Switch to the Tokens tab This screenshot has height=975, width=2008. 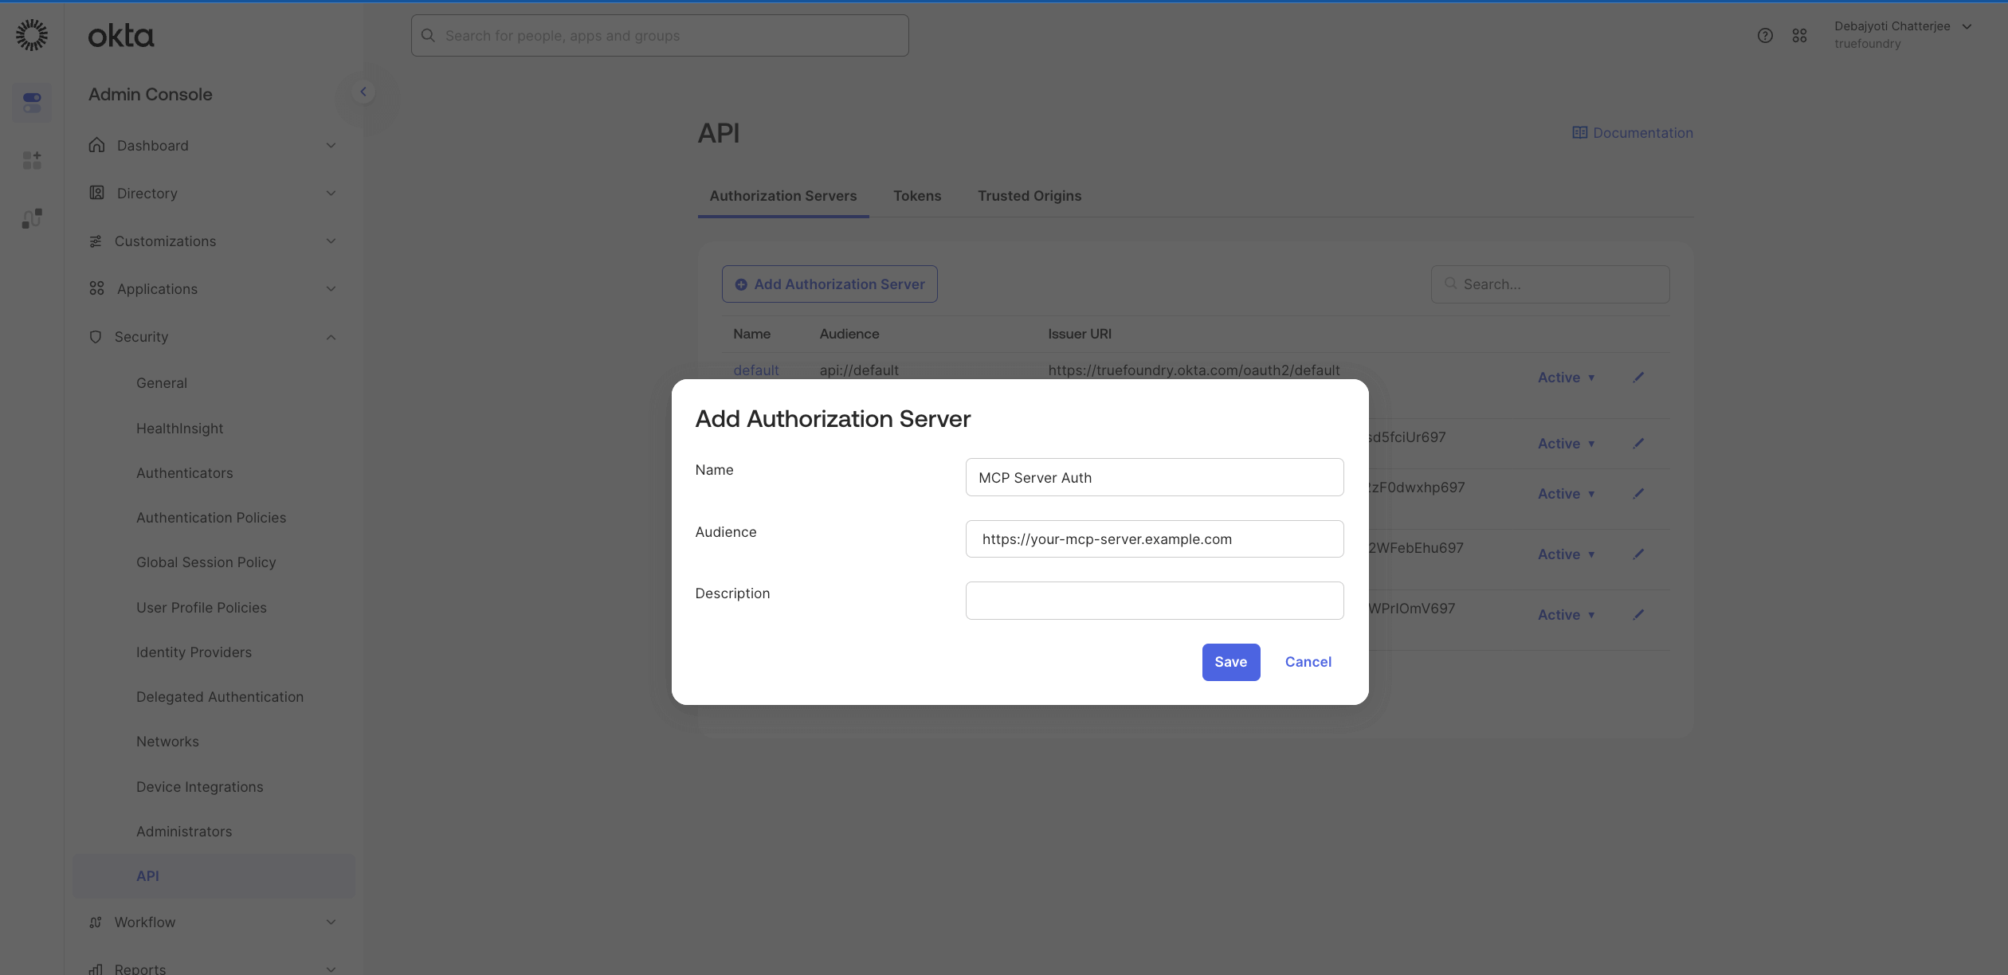(x=917, y=196)
